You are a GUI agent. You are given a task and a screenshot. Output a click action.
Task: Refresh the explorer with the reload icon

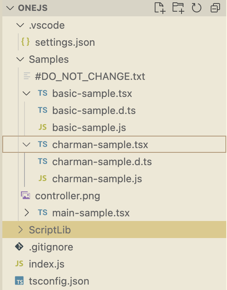coord(197,8)
